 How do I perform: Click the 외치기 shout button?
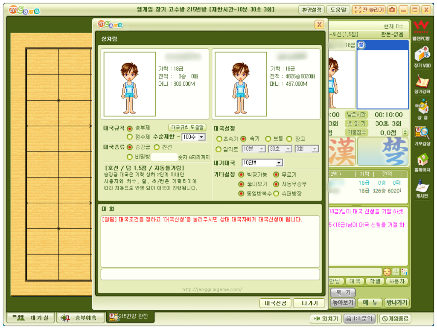[326, 319]
